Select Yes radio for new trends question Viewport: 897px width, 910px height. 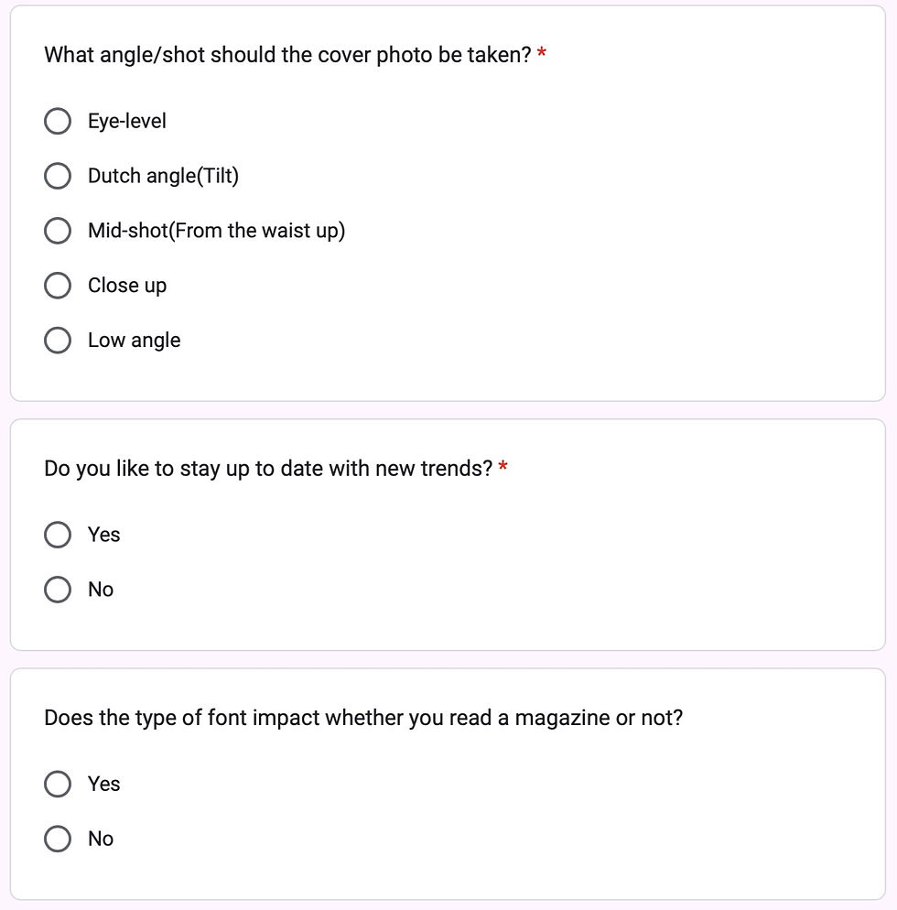pyautogui.click(x=58, y=535)
